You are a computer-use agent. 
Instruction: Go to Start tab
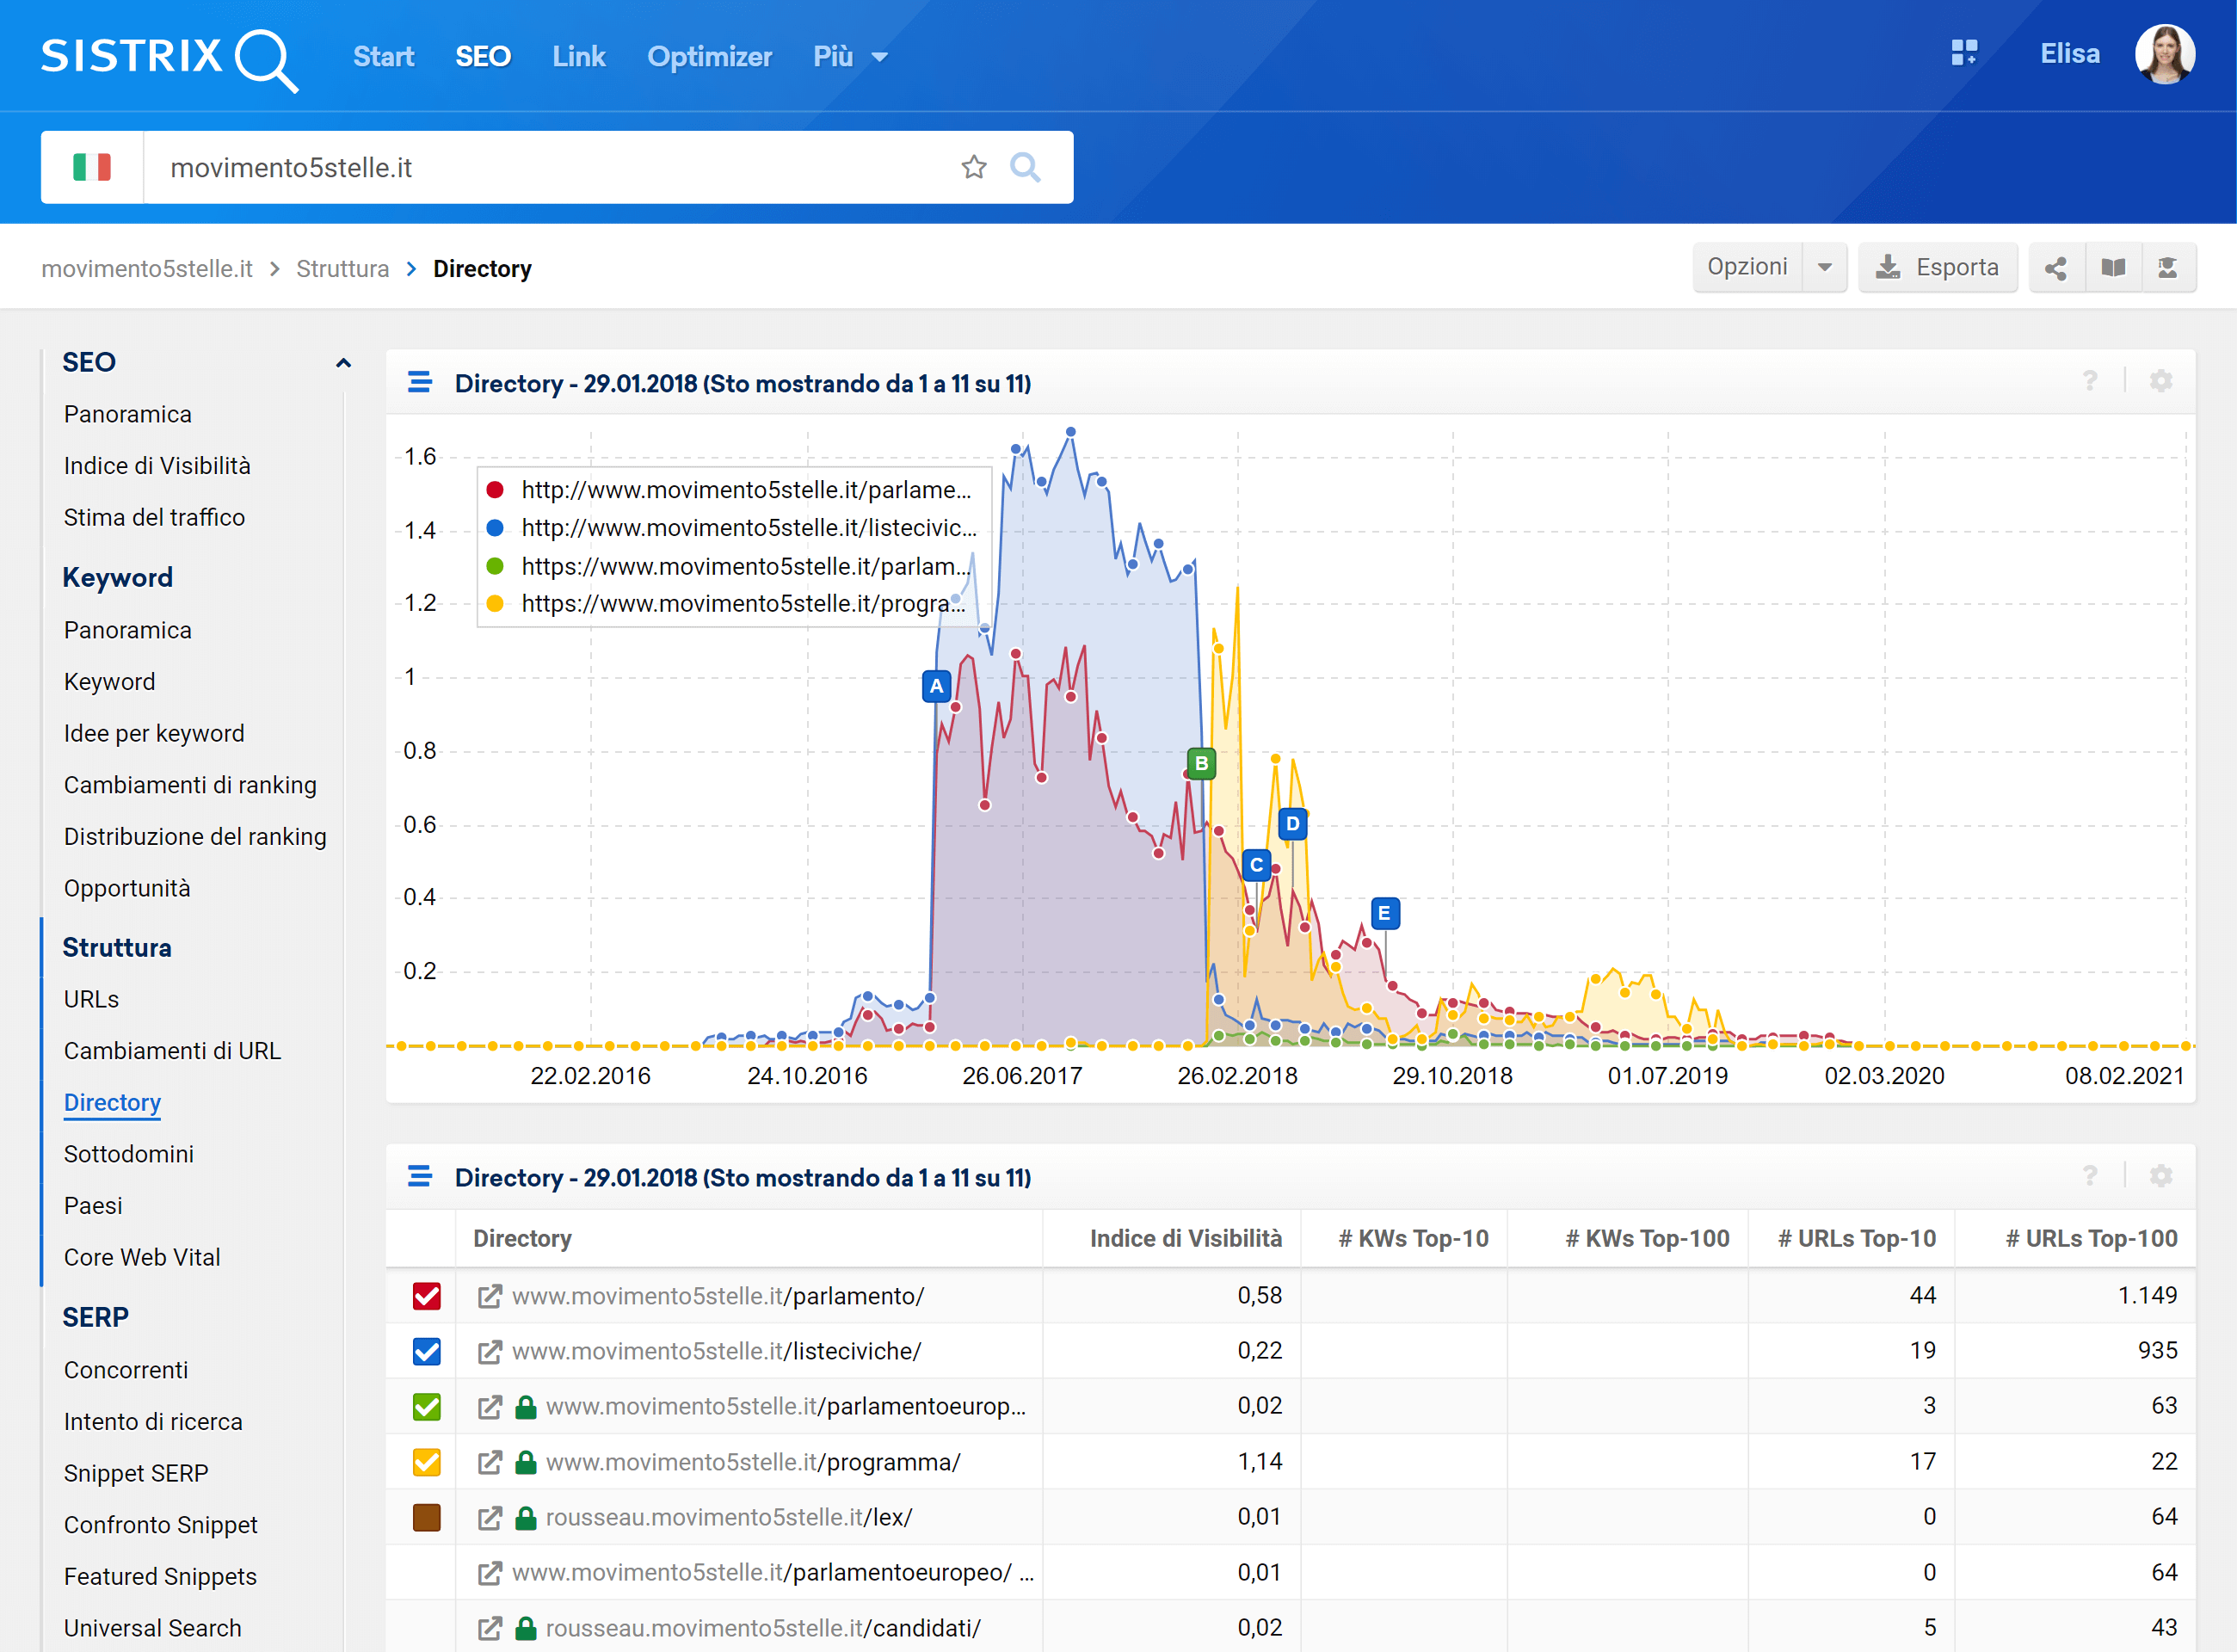(x=384, y=57)
